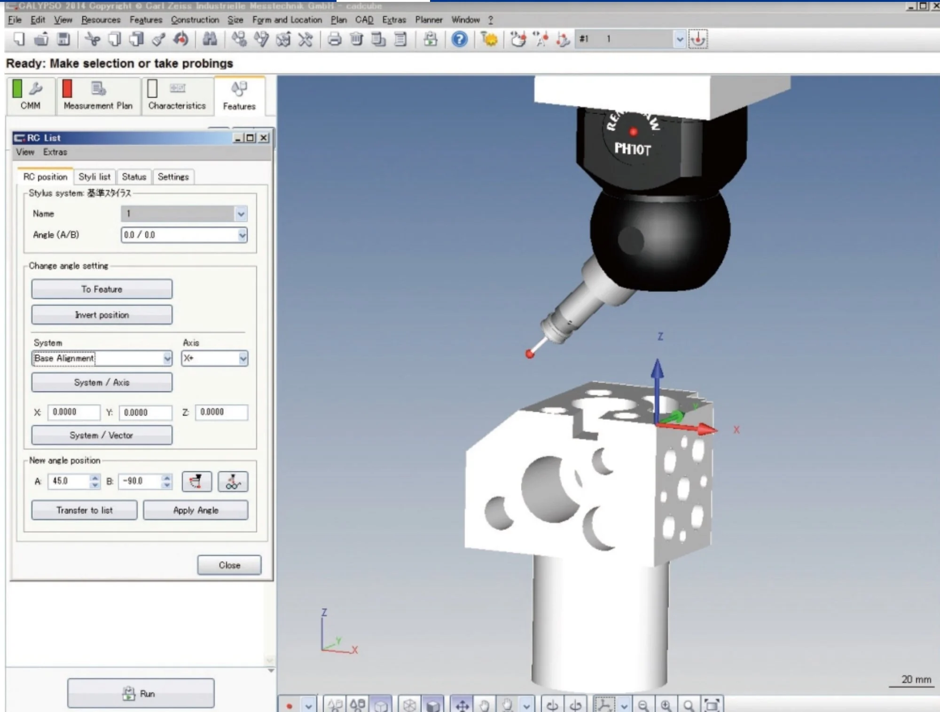This screenshot has height=712, width=940.
Task: Open the stylus system Name dropdown
Action: tap(241, 214)
